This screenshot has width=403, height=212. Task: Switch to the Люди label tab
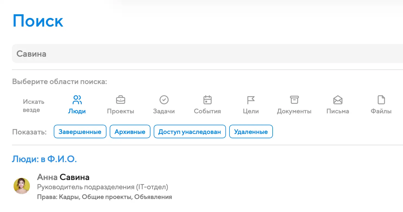click(77, 111)
